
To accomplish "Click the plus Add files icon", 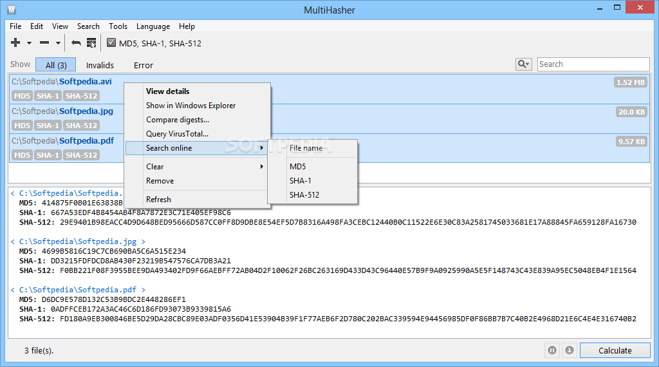I will 15,42.
